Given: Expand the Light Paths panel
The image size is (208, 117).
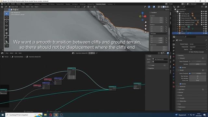Looking at the screenshot, I should coord(181,90).
